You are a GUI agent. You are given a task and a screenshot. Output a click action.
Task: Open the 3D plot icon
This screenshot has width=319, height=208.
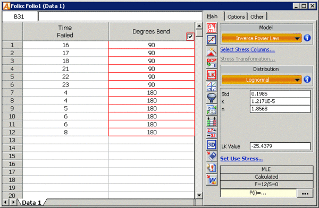click(212, 145)
